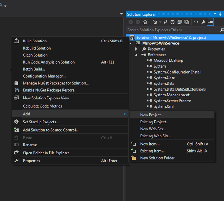Screen dimensions: 224x201
Task: Choose Existing Item in Add submenu
Action: tap(172, 151)
